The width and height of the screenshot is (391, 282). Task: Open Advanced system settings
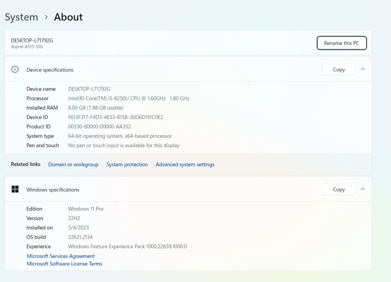click(185, 165)
